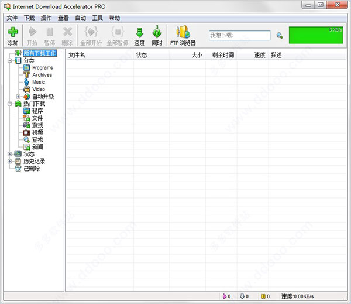Click the yellow paused counter in the status bar
The width and height of the screenshot is (351, 304).
266,296
